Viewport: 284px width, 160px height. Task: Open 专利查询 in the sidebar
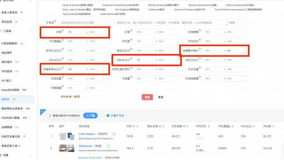point(7,71)
